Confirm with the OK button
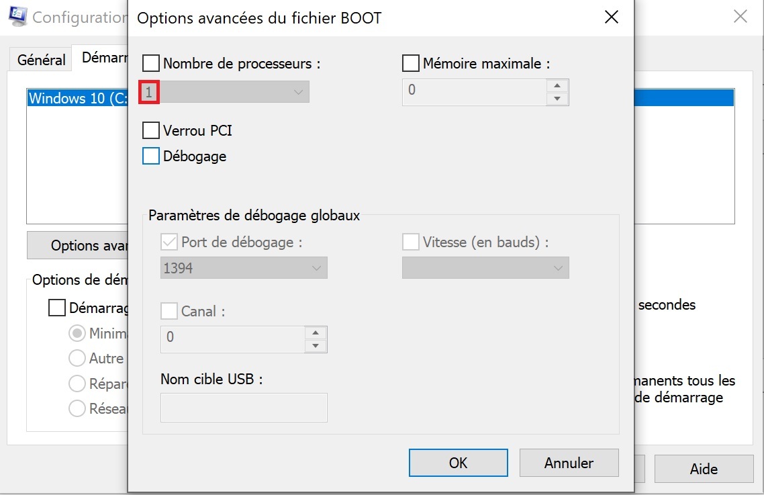 (x=458, y=463)
